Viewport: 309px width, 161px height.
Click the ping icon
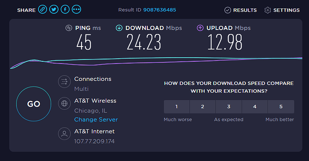click(x=69, y=28)
